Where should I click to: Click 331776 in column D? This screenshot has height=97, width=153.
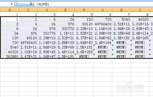tap(47, 33)
